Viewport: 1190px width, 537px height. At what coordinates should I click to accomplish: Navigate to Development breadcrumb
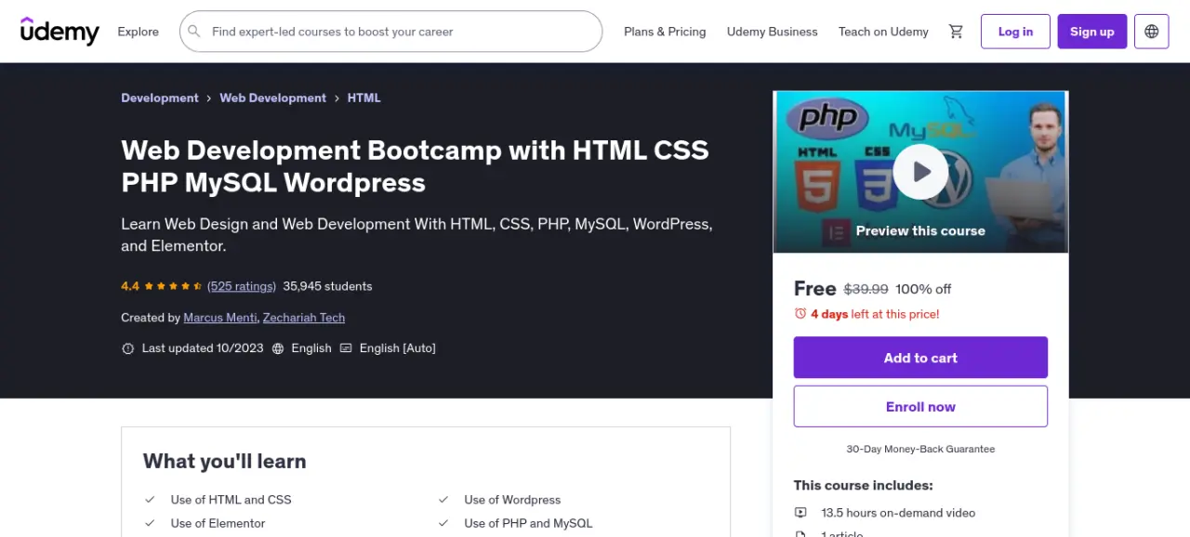click(x=160, y=98)
